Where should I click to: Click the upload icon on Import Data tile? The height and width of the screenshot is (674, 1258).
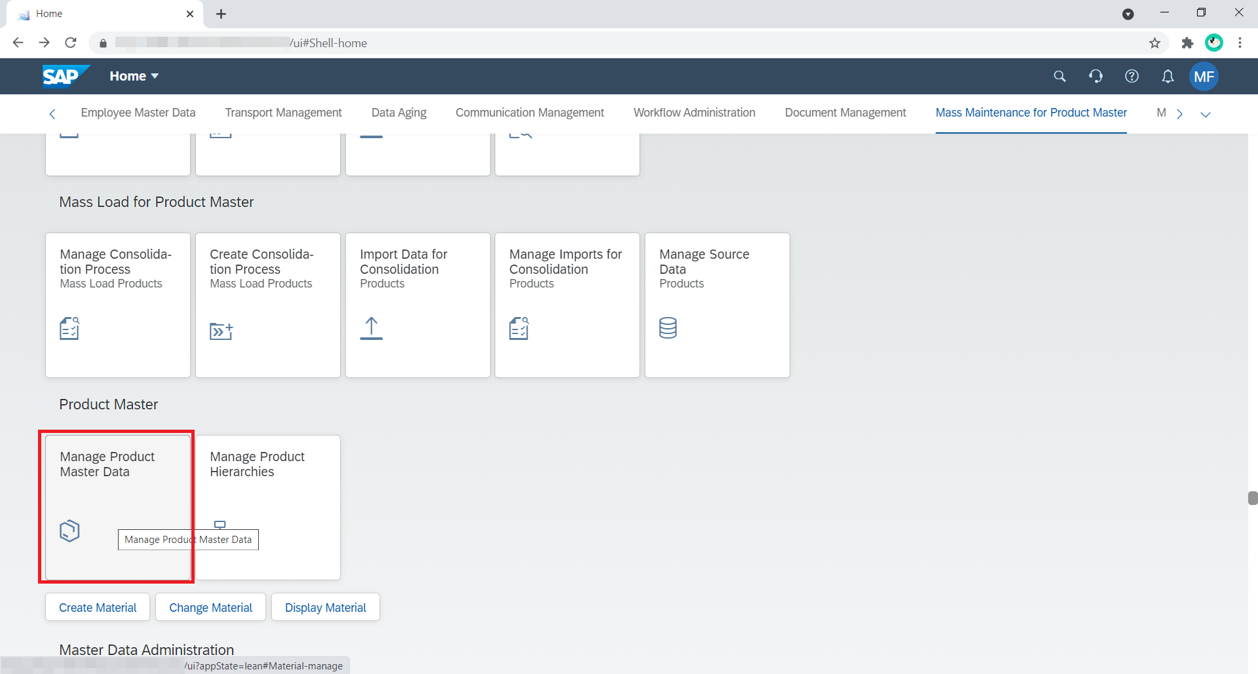pyautogui.click(x=372, y=328)
